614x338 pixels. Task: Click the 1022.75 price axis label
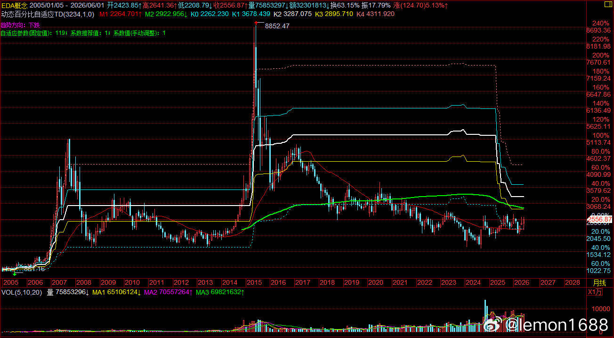pyautogui.click(x=598, y=271)
